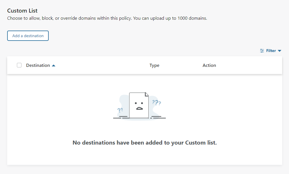
Task: Click the ground lines under the document illustration
Action: point(158,117)
